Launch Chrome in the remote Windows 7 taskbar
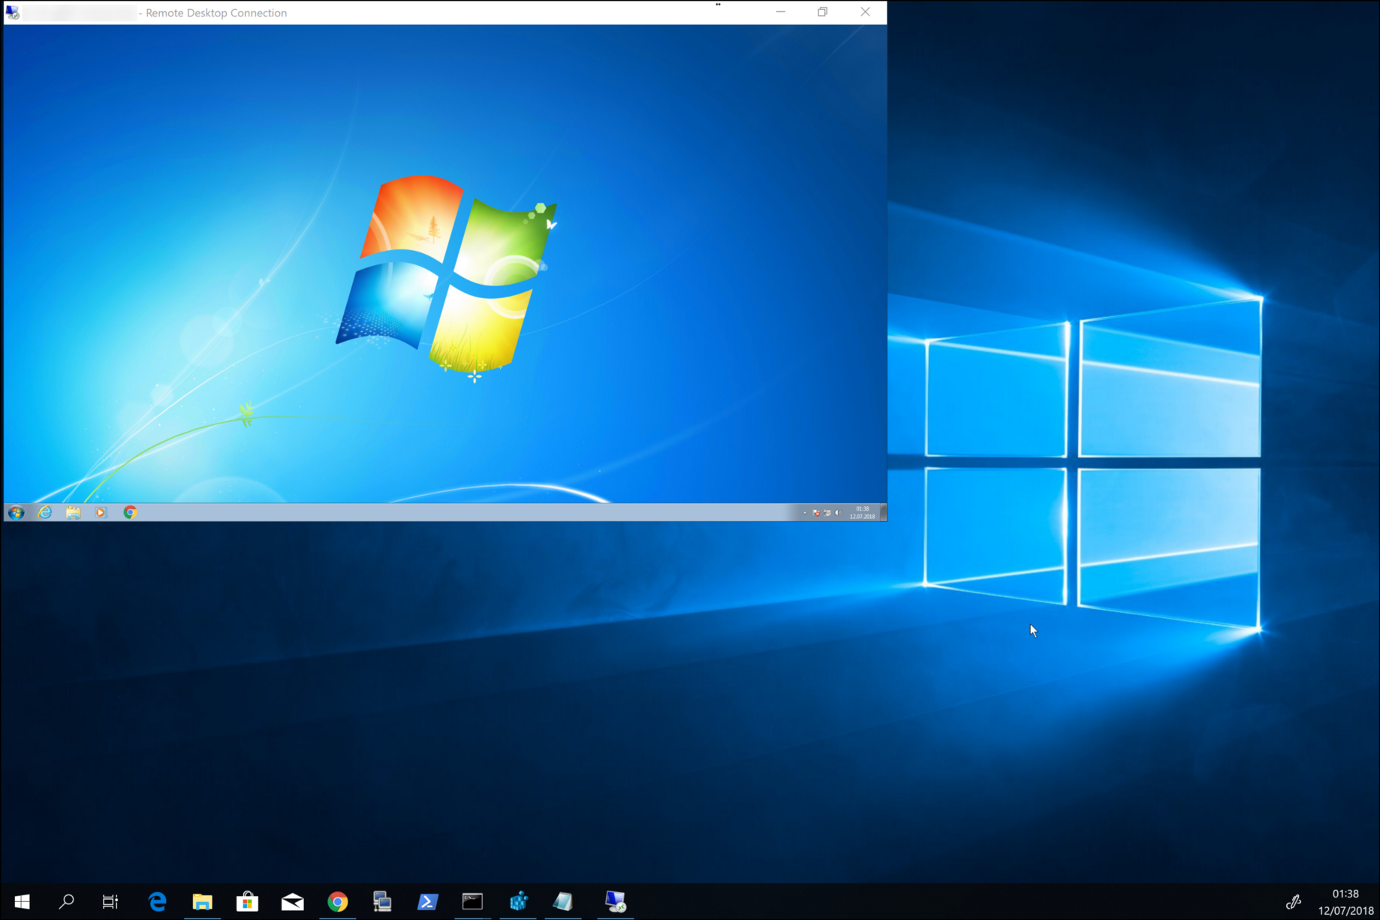 coord(130,512)
